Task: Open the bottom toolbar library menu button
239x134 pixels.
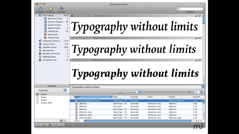Action: pyautogui.click(x=50, y=125)
